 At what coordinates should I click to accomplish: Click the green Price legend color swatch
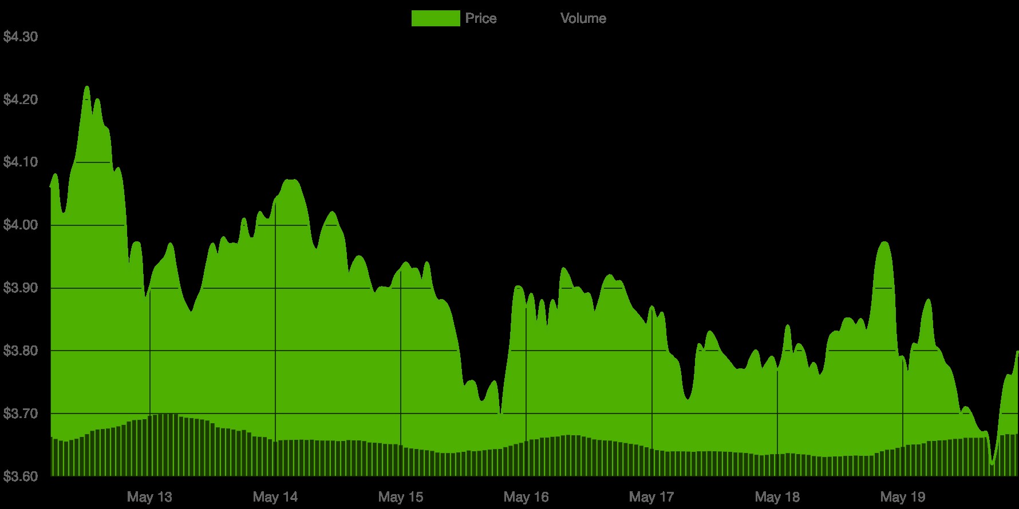coord(435,18)
